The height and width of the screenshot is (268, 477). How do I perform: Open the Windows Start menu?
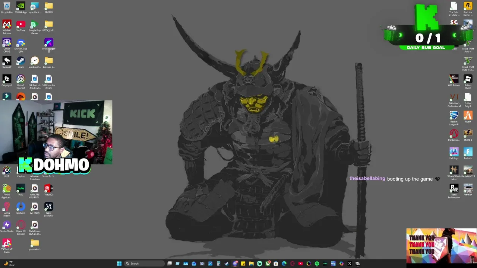[x=119, y=264]
